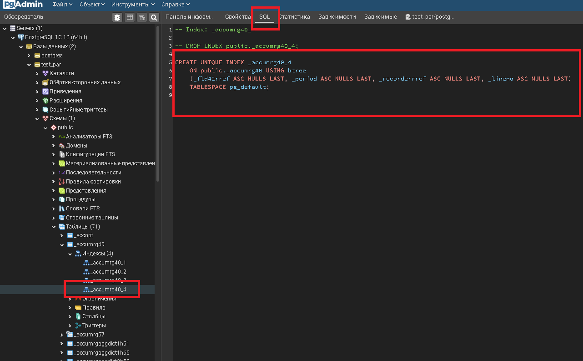This screenshot has height=361, width=583.
Task: Expand the _accumrg57 table node
Action: 61,334
